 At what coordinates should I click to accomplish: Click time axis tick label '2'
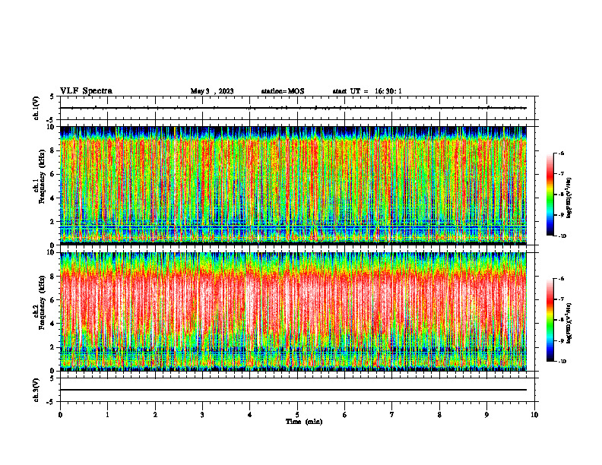155,415
